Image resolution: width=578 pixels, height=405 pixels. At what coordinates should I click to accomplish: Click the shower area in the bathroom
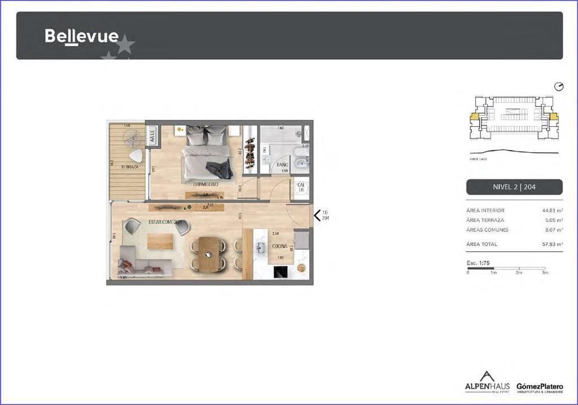(x=281, y=134)
